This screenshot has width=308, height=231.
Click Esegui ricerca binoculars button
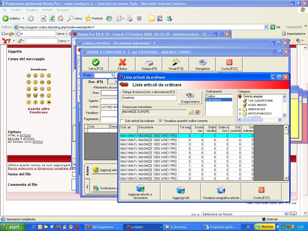tap(190, 98)
